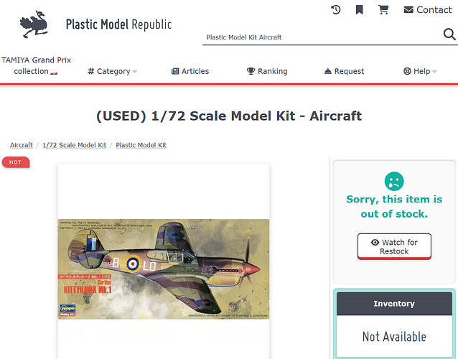458x359 pixels.
Task: Click the sad face out-of-stock icon
Action: [x=393, y=180]
